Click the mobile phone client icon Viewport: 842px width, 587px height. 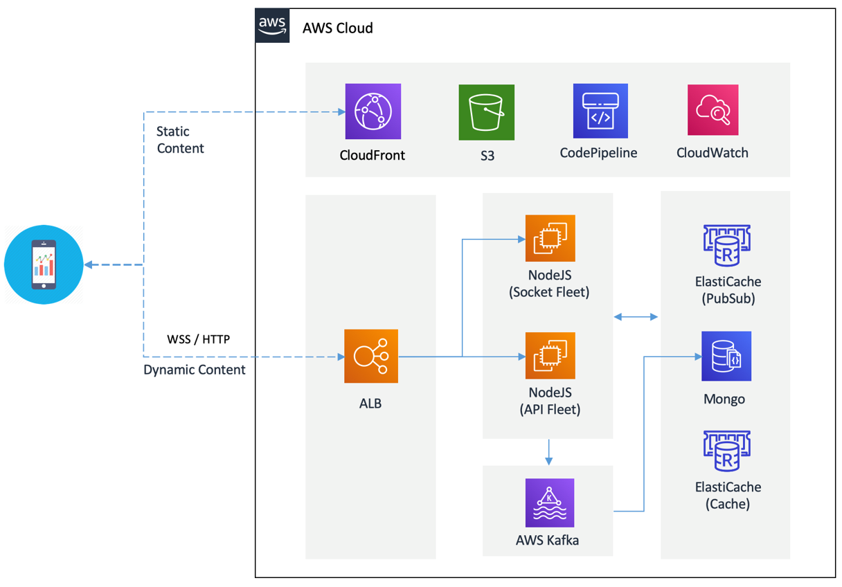(x=44, y=264)
